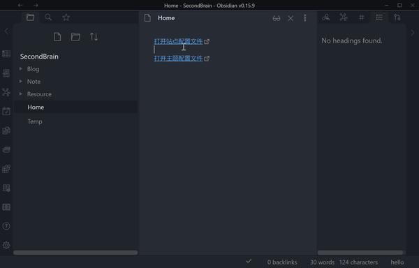Show the backlinks tab in right sidebar
The image size is (419, 268).
click(325, 17)
